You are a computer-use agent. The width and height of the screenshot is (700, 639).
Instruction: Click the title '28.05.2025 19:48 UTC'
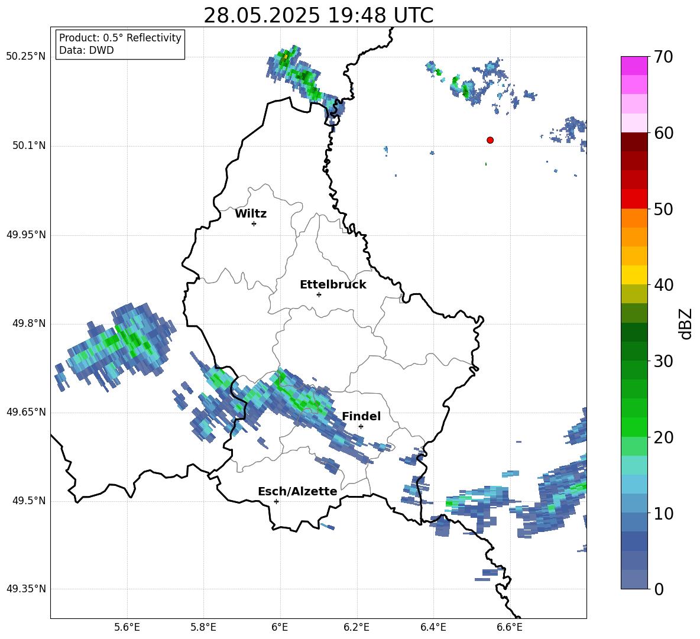(318, 15)
